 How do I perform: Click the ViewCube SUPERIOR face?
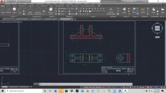tap(157, 28)
